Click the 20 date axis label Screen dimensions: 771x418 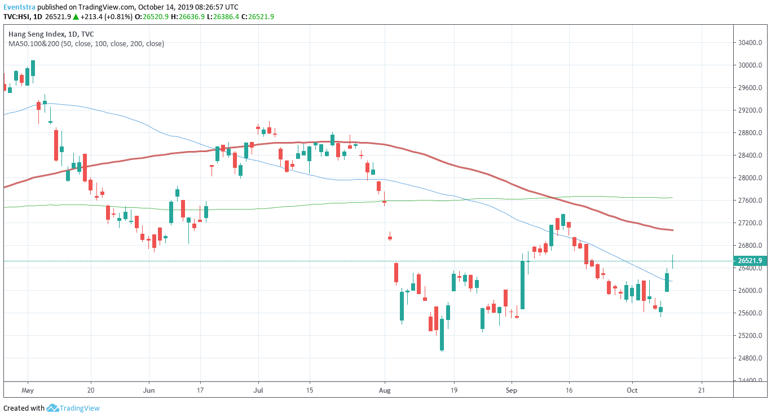91,390
